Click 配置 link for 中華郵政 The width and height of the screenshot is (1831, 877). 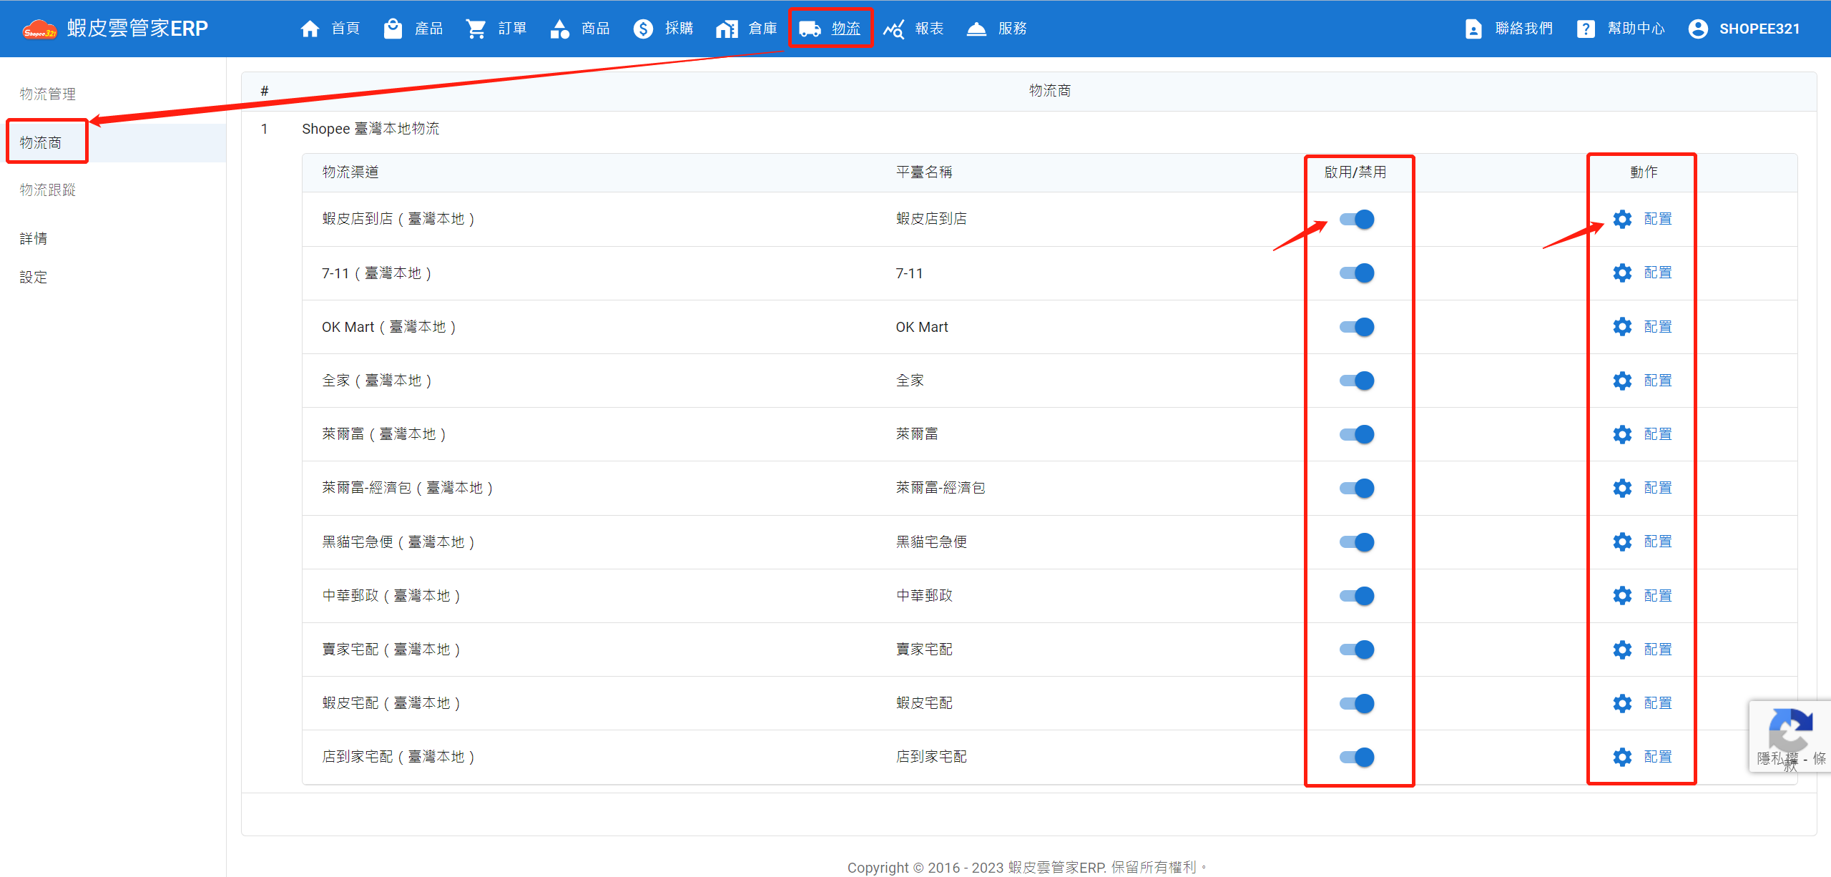tap(1658, 596)
